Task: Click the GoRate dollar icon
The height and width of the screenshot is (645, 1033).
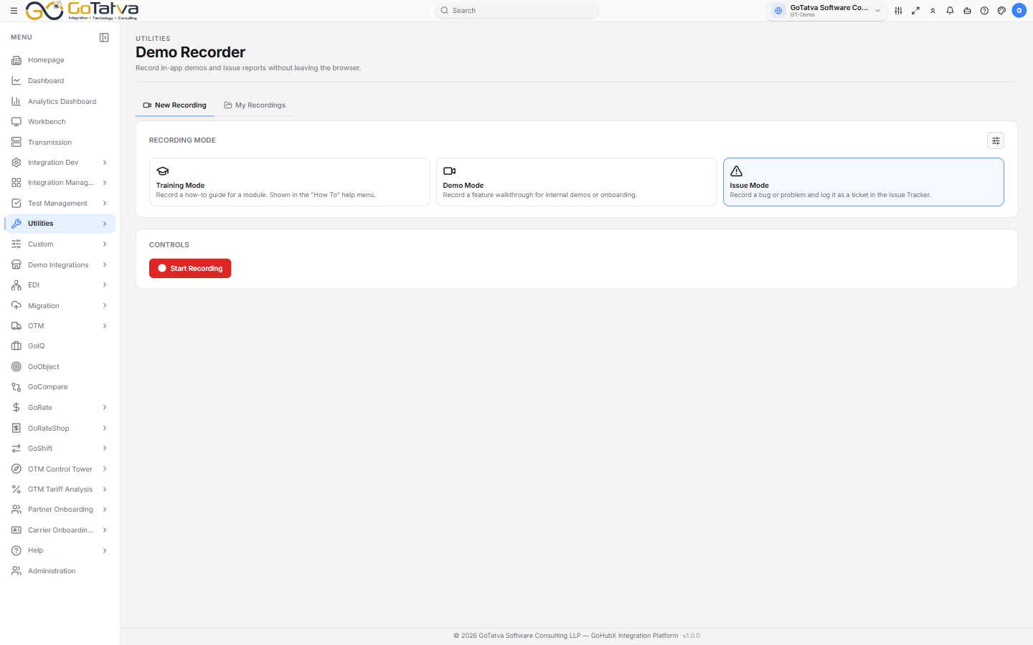Action: coord(16,408)
